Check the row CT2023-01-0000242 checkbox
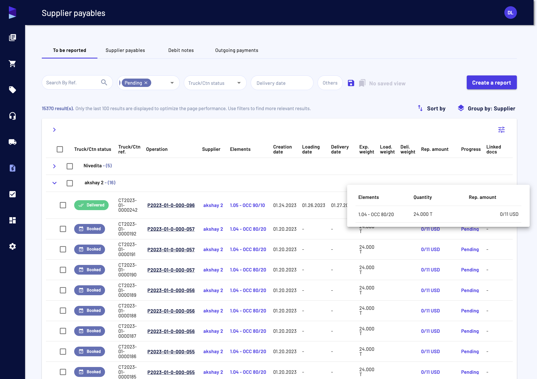The image size is (537, 379). click(x=63, y=205)
